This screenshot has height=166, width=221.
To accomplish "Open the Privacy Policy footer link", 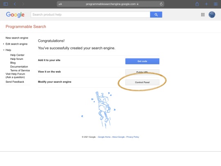I will coord(133,137).
